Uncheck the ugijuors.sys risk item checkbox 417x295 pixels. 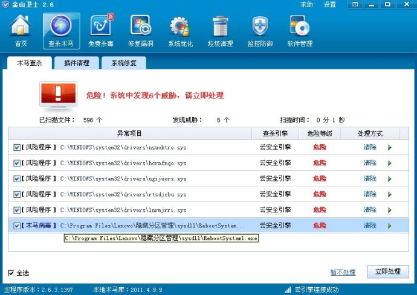click(x=16, y=179)
